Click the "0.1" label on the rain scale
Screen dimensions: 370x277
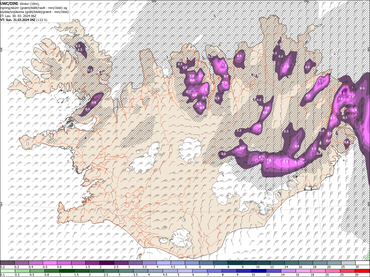(x=3, y=275)
